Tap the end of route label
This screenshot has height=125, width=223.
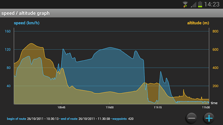coord(69,119)
